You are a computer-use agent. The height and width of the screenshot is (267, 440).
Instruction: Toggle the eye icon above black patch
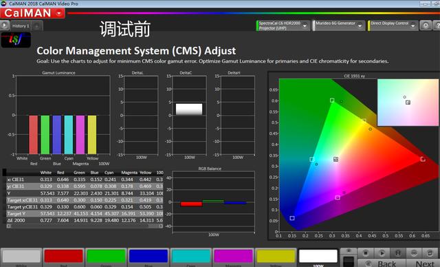(x=349, y=251)
